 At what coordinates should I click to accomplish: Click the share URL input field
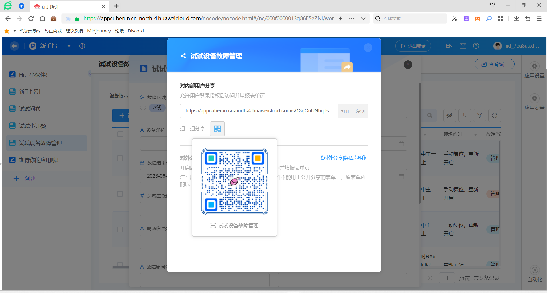[x=259, y=111]
